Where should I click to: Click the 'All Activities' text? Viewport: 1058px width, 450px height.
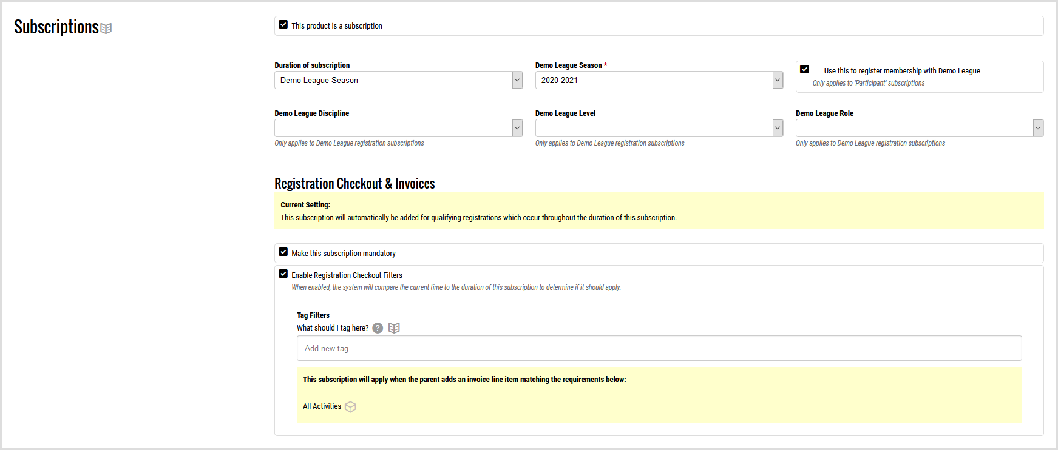pyautogui.click(x=322, y=406)
